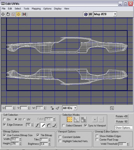134x150 pixels.
Task: Open the Mapping menu
Action: click(x=36, y=9)
